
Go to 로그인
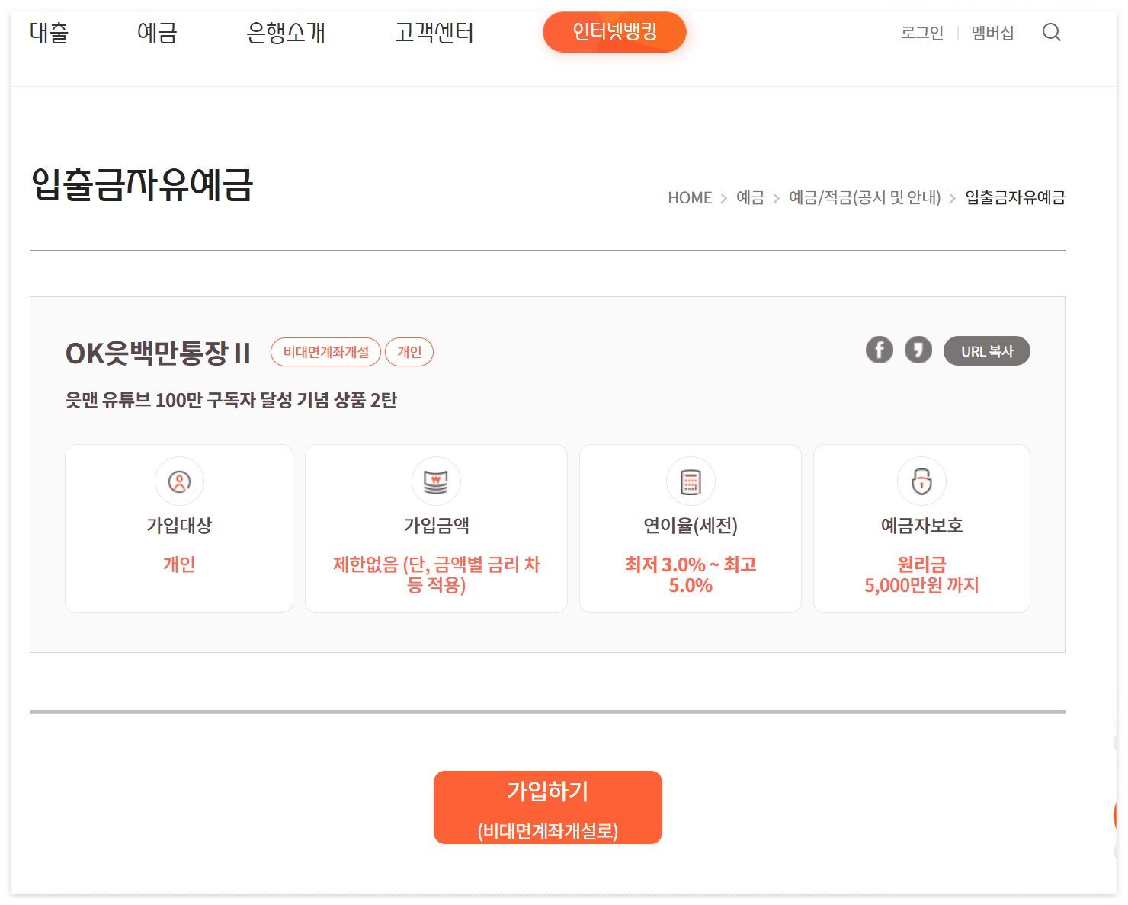pos(921,33)
